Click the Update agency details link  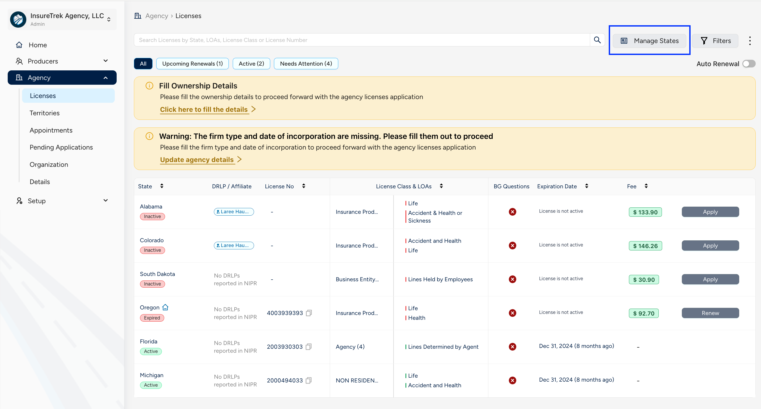pyautogui.click(x=197, y=159)
